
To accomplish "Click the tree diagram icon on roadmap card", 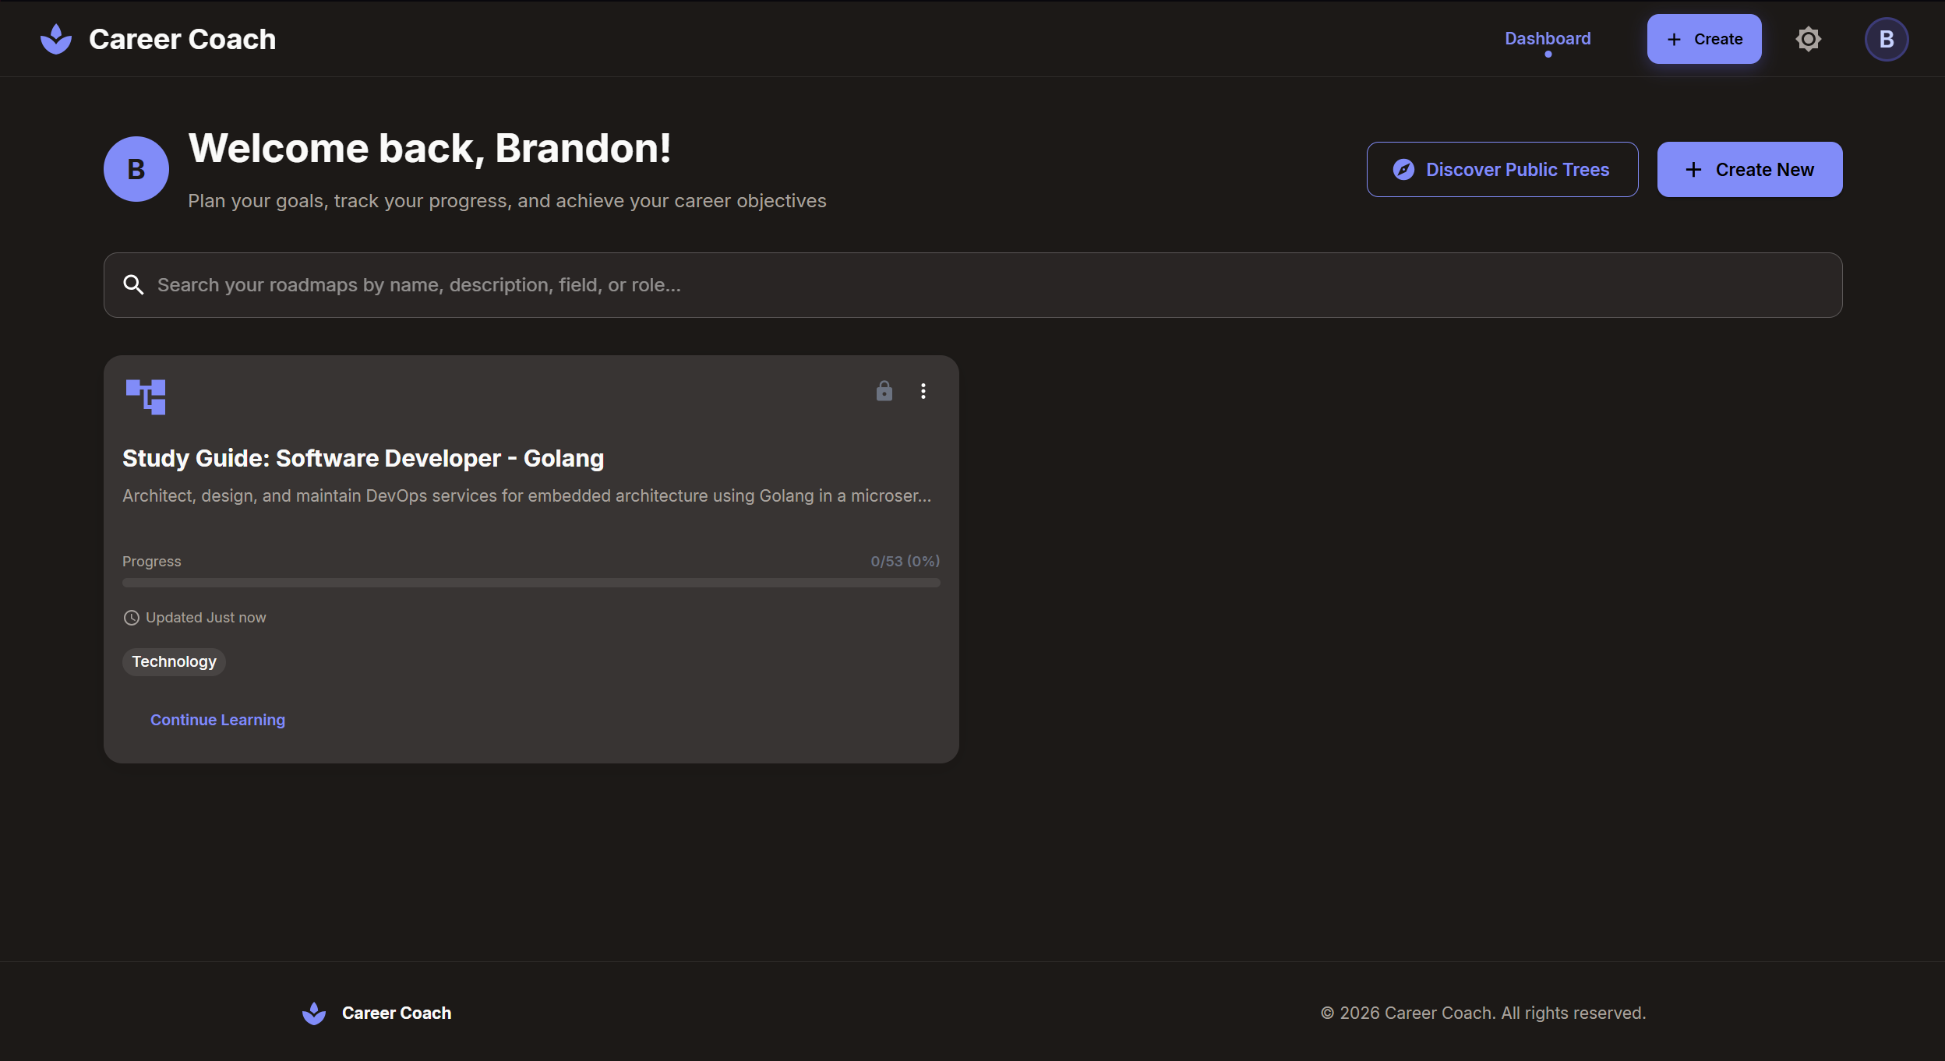I will (x=146, y=397).
